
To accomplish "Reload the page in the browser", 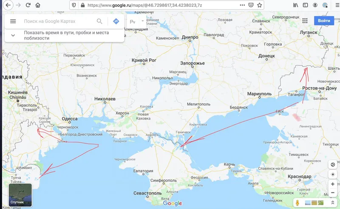I will (x=28, y=5).
